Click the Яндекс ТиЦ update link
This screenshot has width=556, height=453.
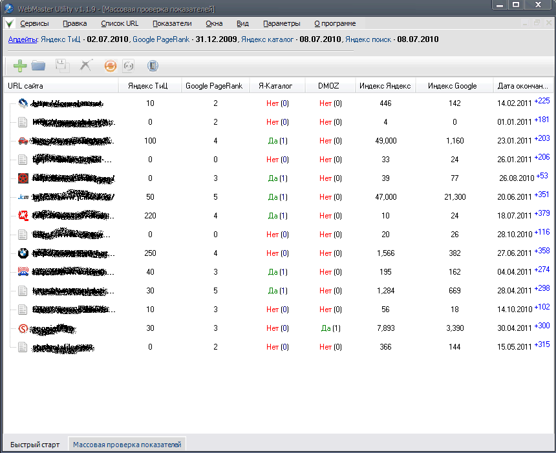(61, 39)
